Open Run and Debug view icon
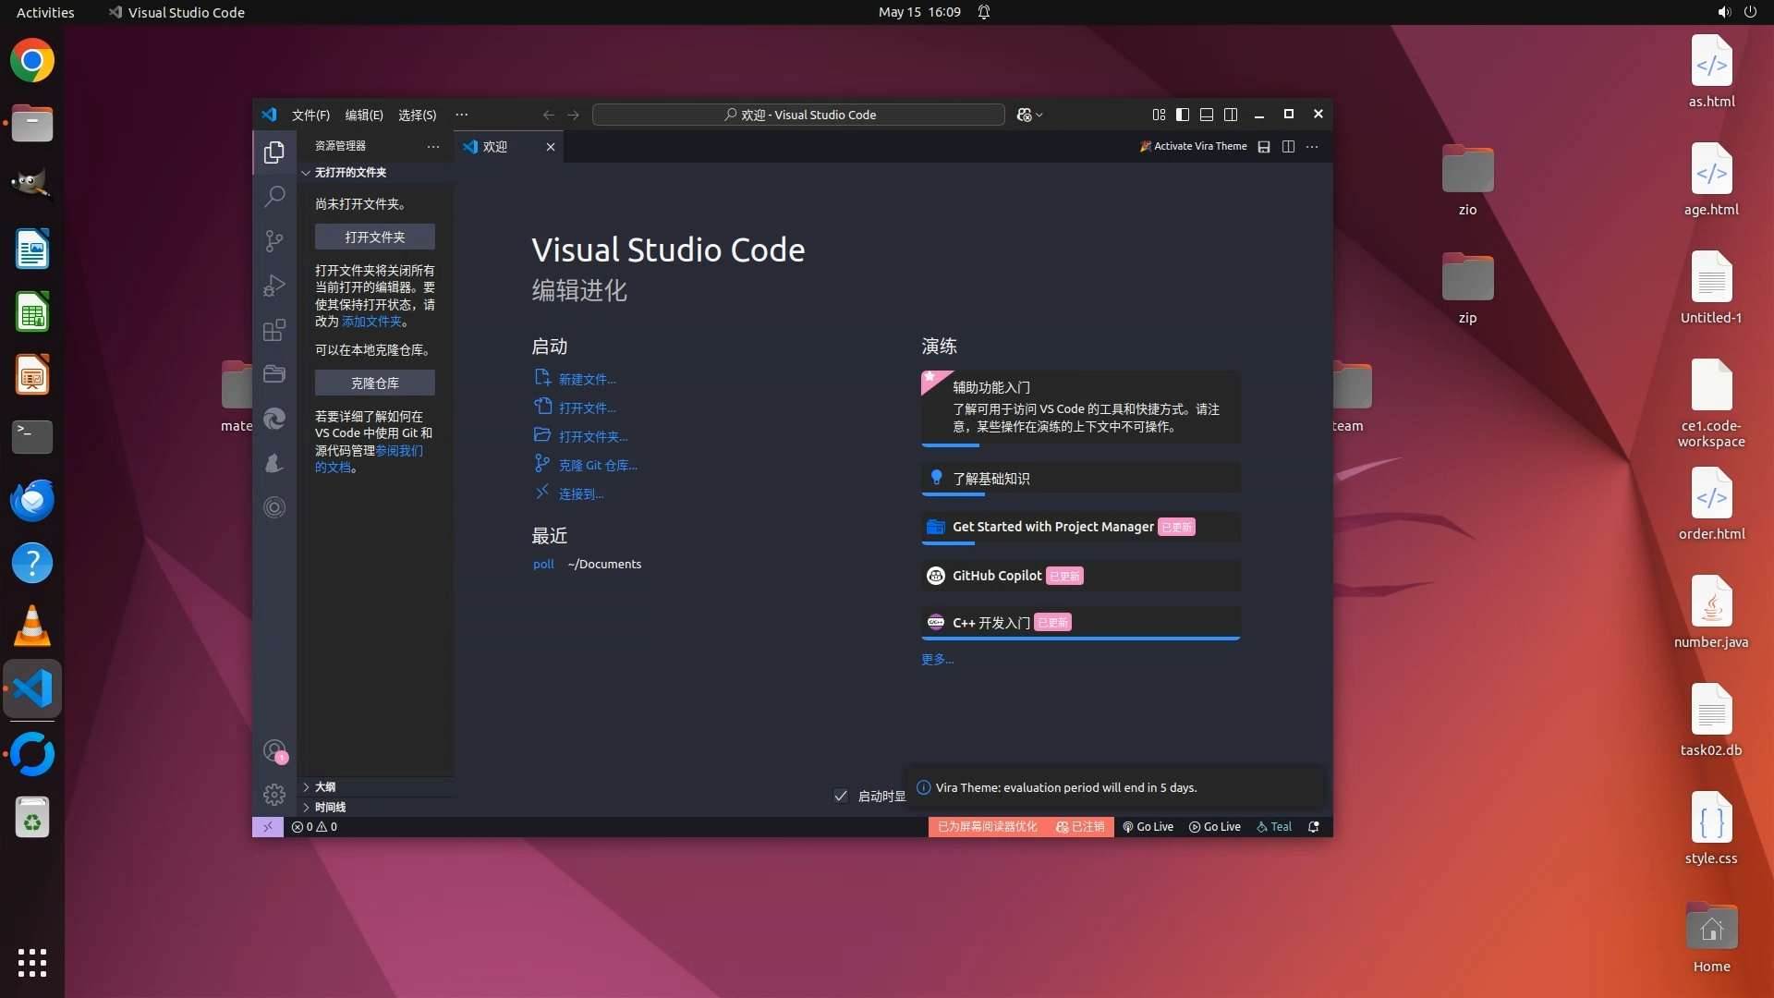 coord(274,286)
